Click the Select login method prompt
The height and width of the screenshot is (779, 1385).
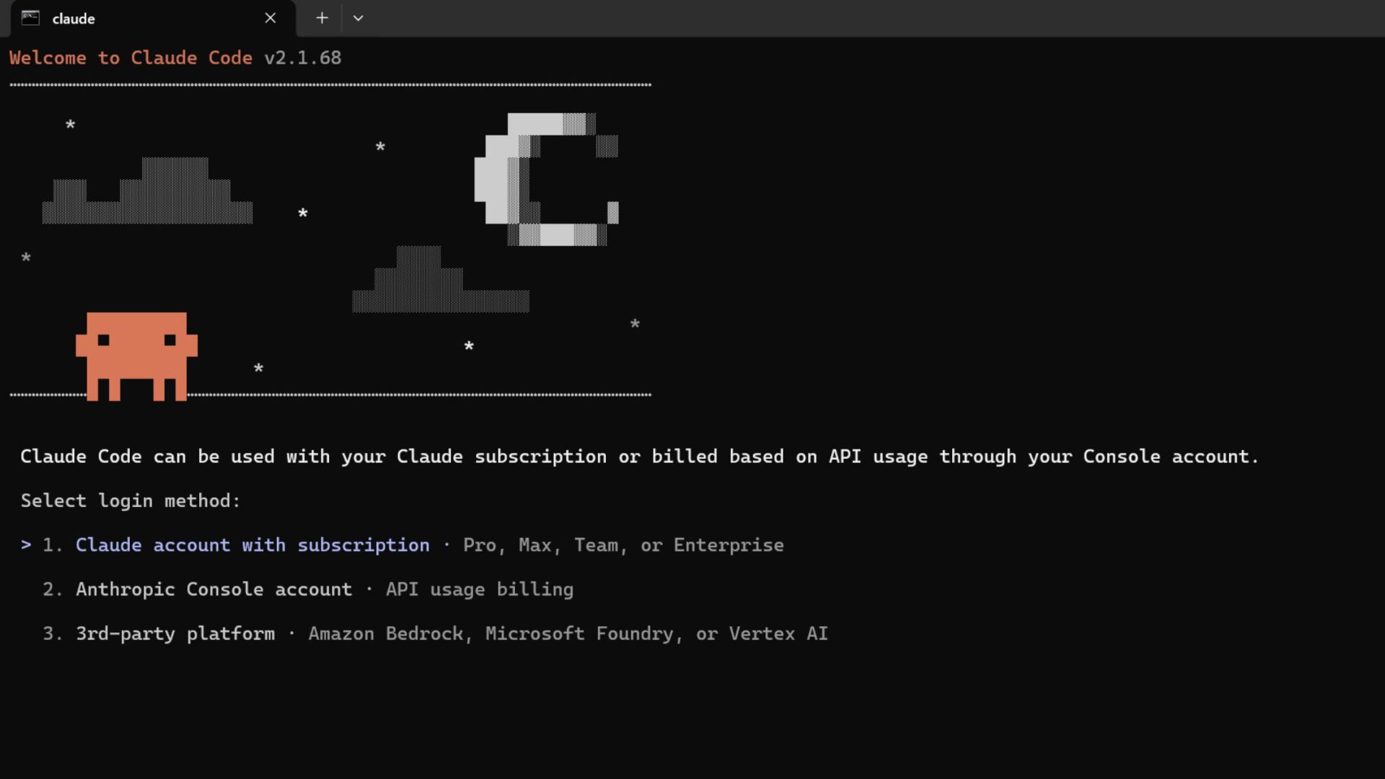tap(130, 501)
